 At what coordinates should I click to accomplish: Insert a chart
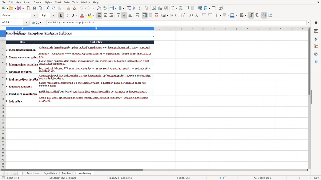point(160,8)
